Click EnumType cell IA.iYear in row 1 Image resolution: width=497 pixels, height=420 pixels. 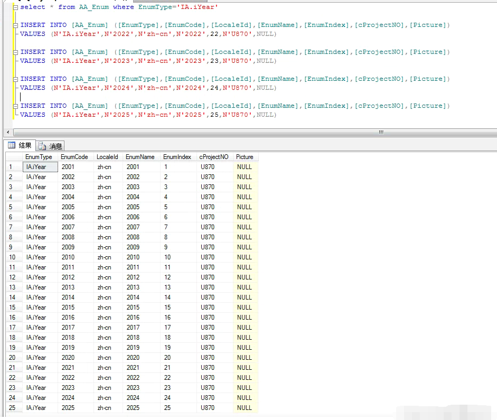40,167
